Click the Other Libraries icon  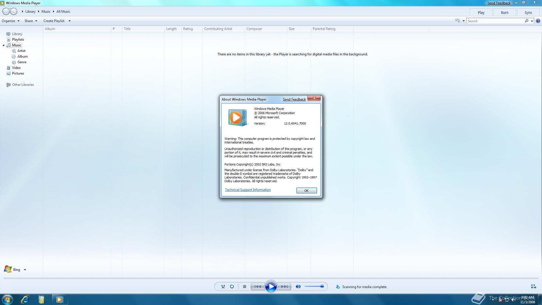coord(8,85)
